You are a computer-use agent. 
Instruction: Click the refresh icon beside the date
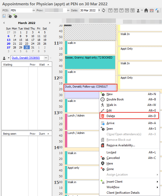[x=104, y=10]
